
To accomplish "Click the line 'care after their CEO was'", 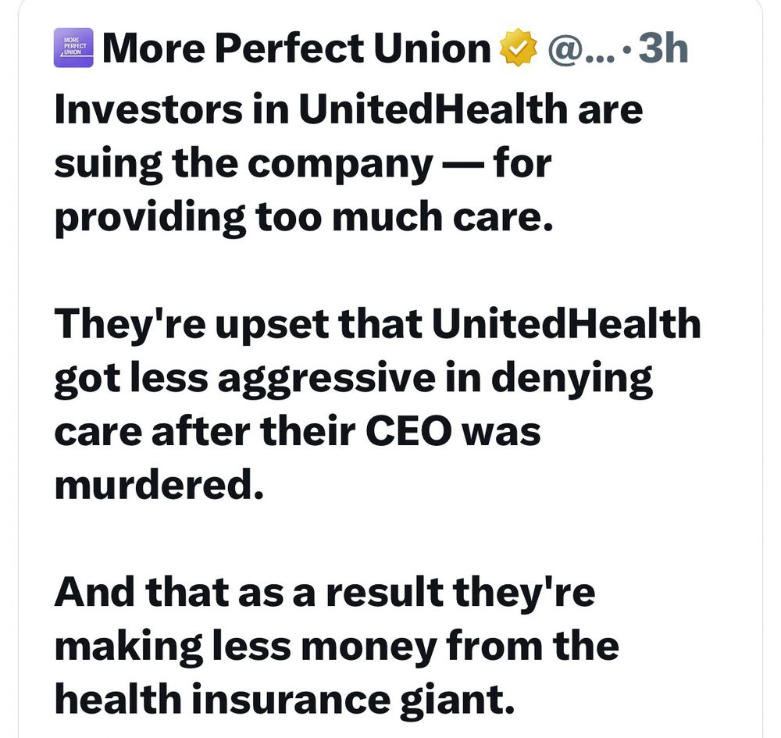I will pyautogui.click(x=298, y=431).
